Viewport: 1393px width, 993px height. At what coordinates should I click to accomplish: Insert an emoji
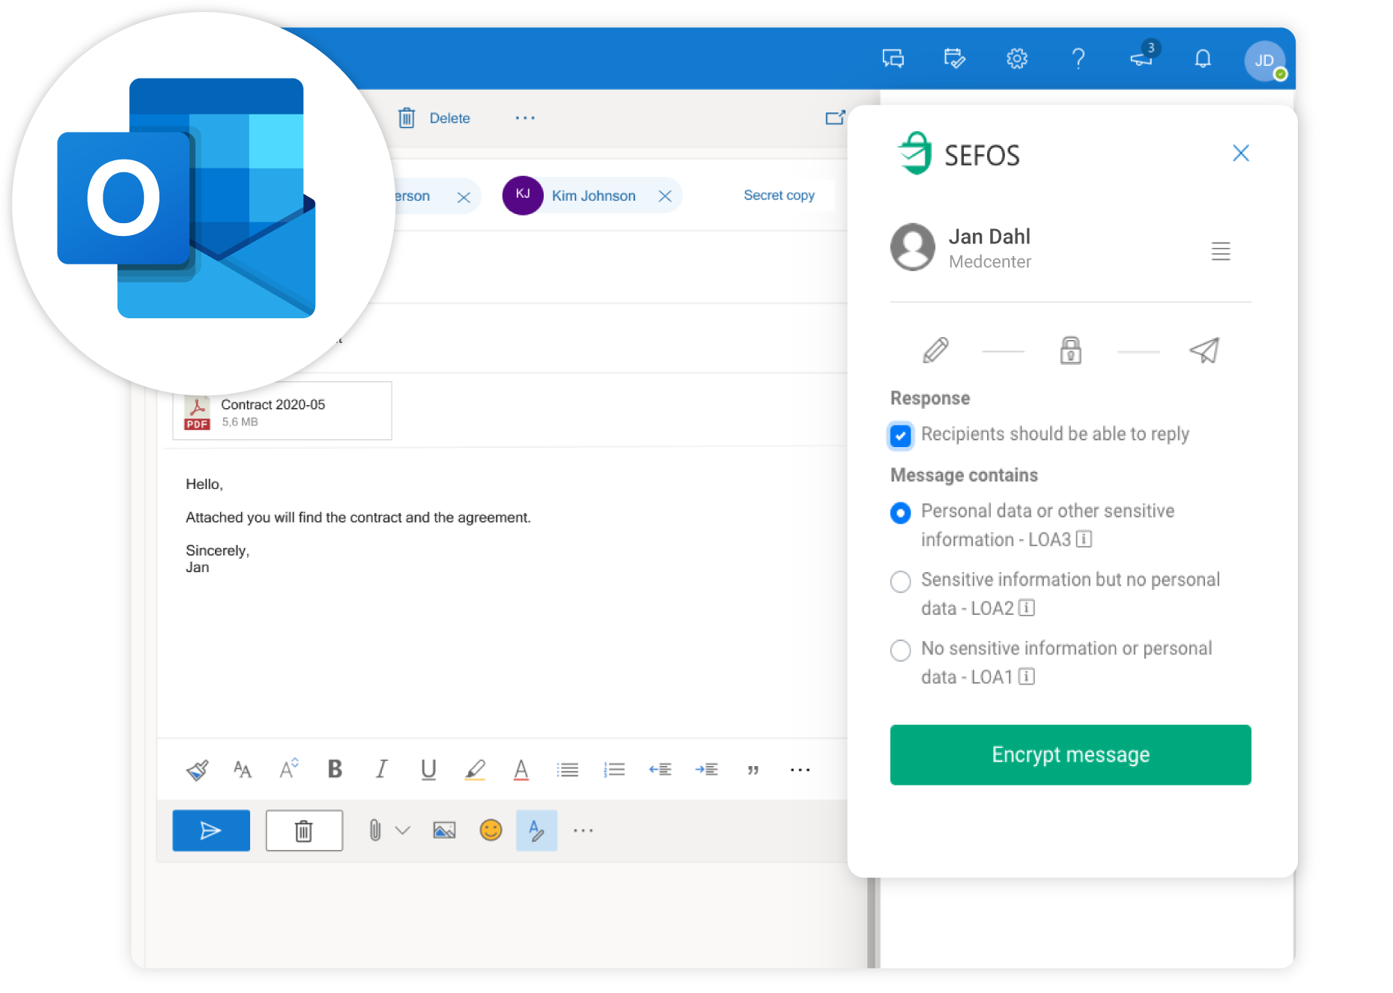(x=491, y=830)
